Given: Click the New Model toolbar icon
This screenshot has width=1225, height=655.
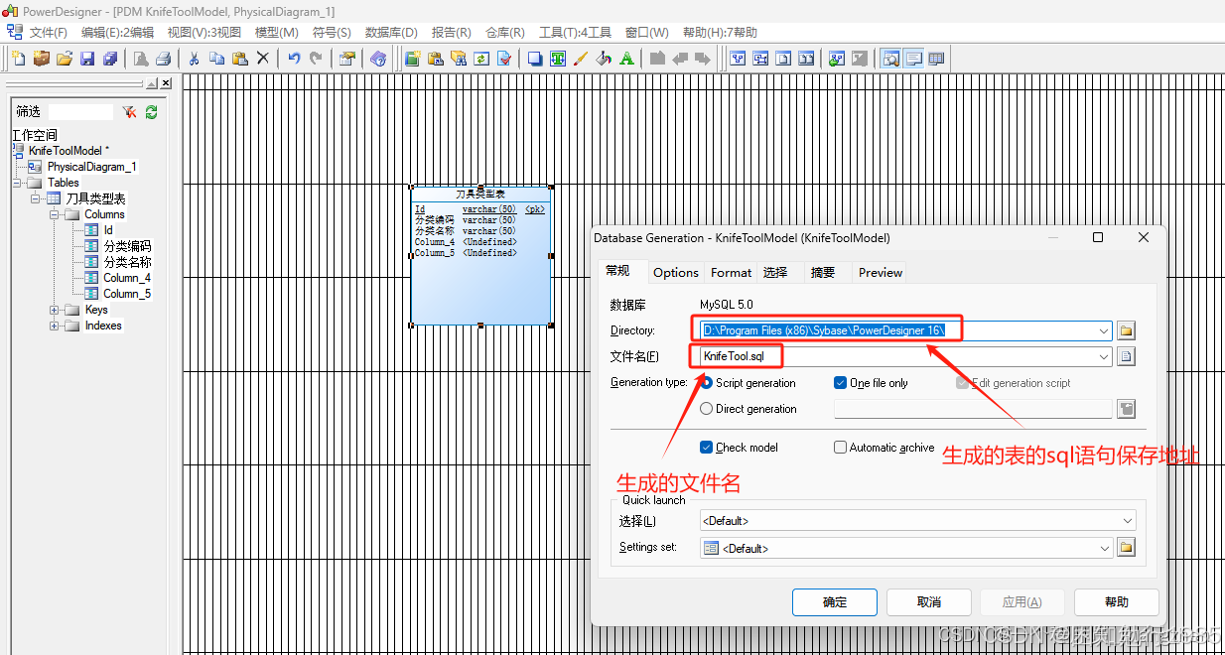Looking at the screenshot, I should tap(19, 59).
